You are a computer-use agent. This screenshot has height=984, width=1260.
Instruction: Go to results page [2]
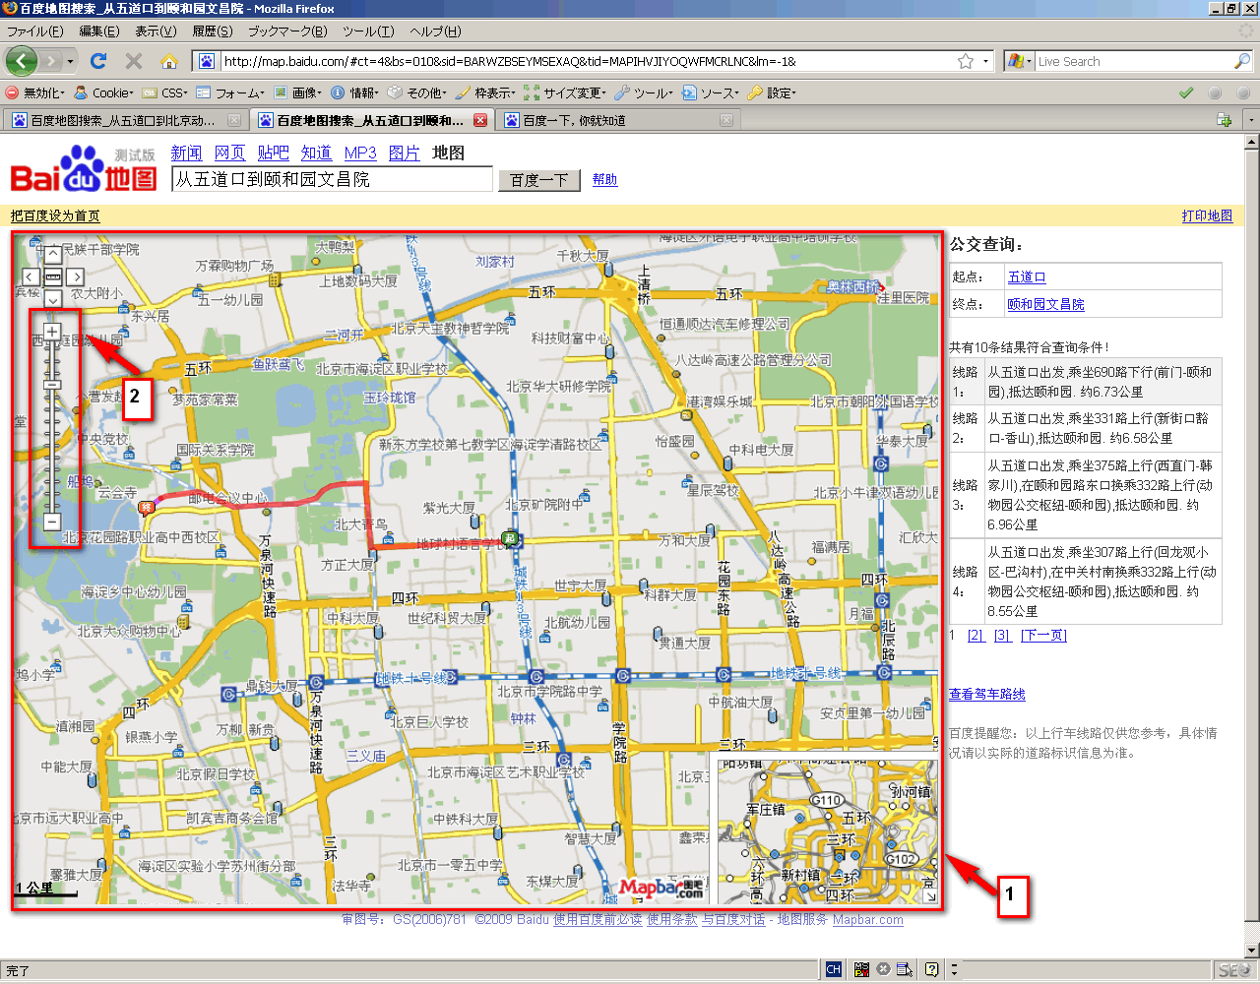[976, 636]
